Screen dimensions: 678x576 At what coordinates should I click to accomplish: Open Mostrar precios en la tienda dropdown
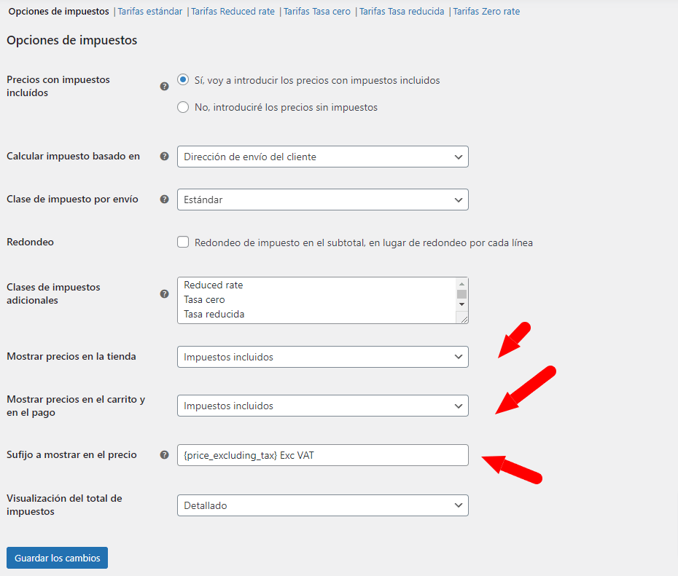(x=322, y=357)
